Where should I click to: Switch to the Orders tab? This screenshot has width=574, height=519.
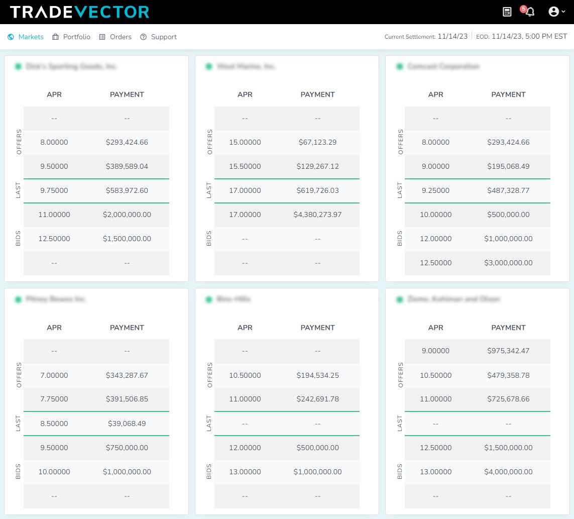coord(121,37)
